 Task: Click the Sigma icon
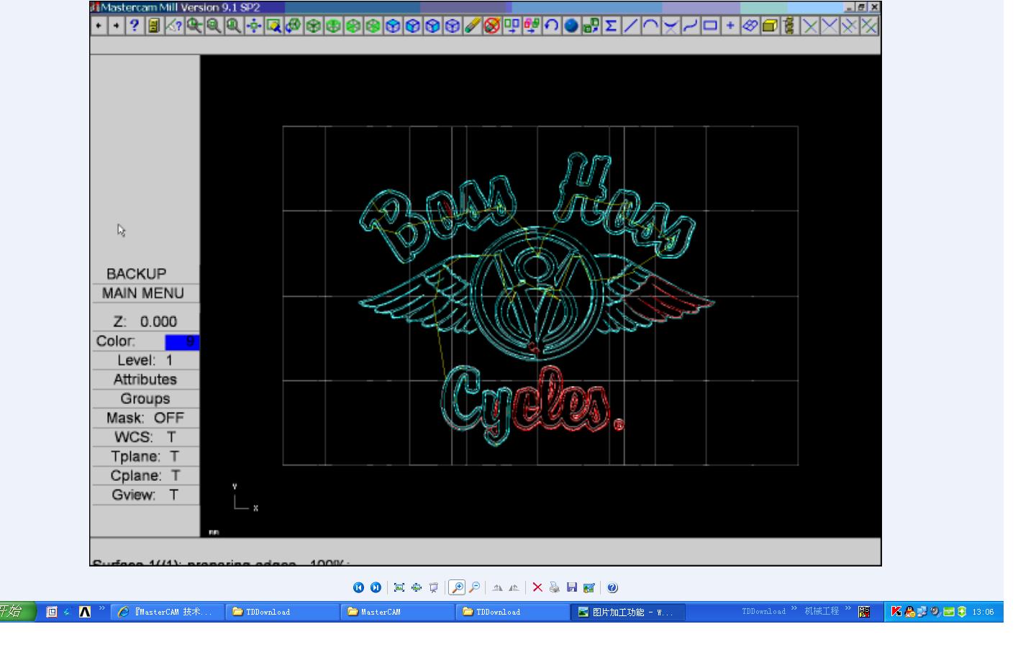[x=611, y=26]
